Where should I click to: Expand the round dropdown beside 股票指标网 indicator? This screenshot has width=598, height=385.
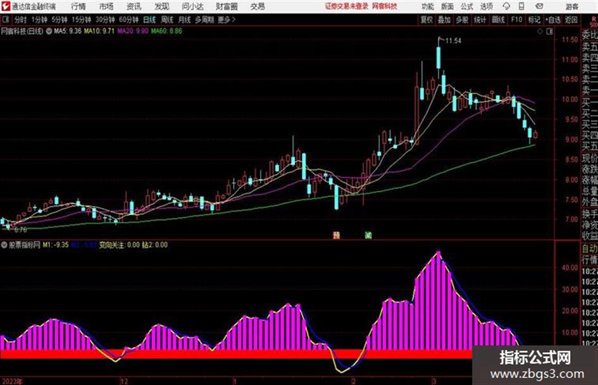[x=4, y=245]
